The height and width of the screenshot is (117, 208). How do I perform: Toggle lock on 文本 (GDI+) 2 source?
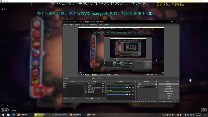(105, 84)
